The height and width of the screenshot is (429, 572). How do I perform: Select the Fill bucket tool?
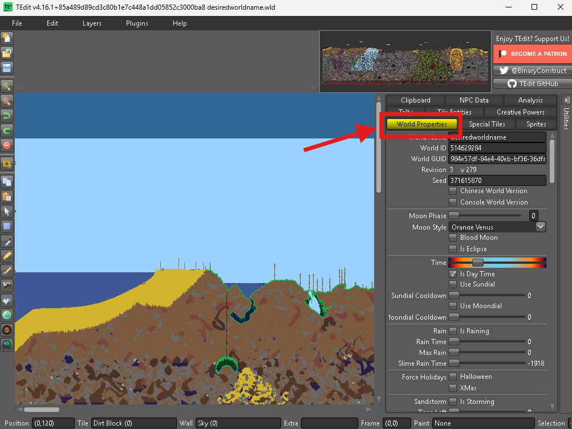tap(7, 300)
